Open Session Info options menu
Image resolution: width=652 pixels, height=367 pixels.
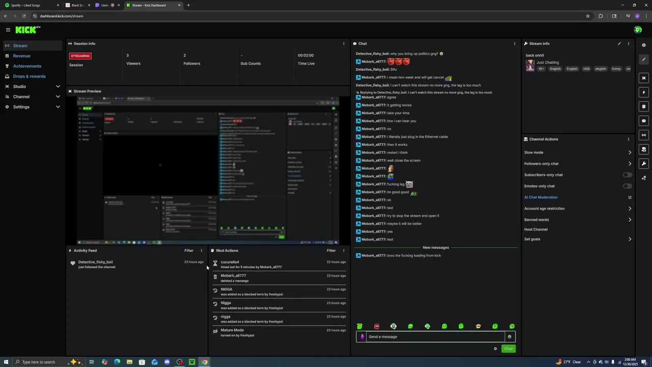[343, 43]
